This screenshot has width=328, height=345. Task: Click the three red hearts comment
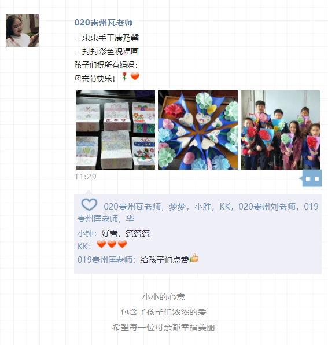112,244
